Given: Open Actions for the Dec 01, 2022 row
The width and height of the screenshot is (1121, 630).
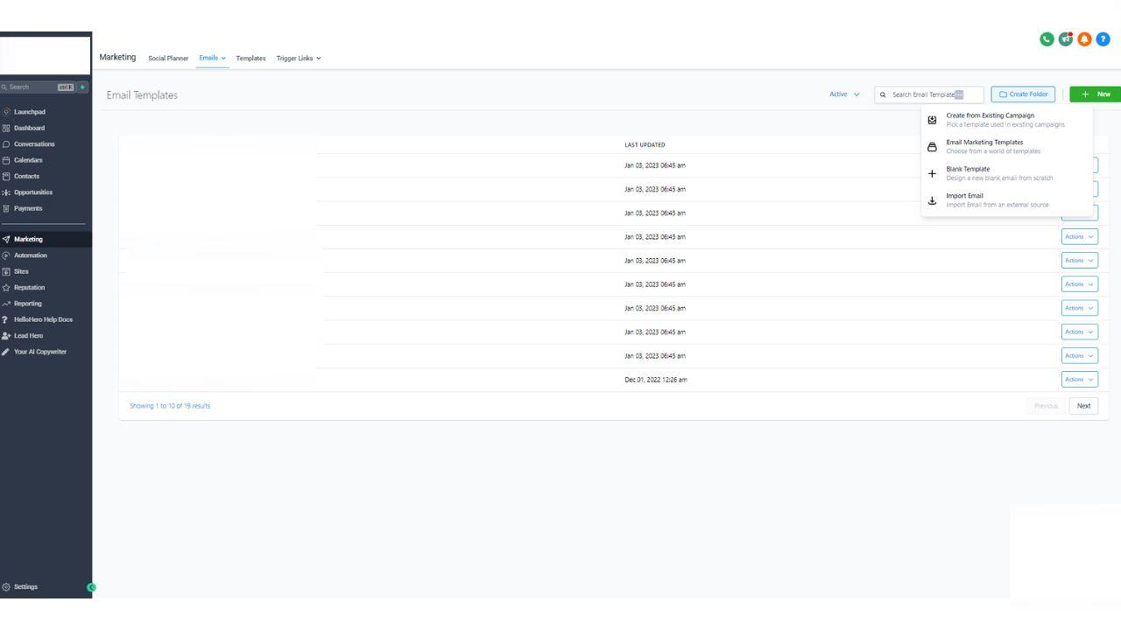Looking at the screenshot, I should click(x=1080, y=379).
